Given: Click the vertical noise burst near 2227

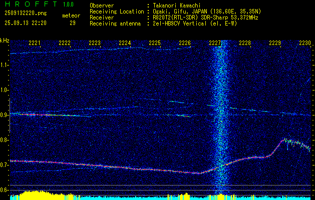Looking at the screenshot, I should (220, 117).
